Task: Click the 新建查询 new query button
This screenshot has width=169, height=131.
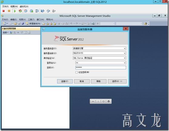Action: [x=33, y=24]
